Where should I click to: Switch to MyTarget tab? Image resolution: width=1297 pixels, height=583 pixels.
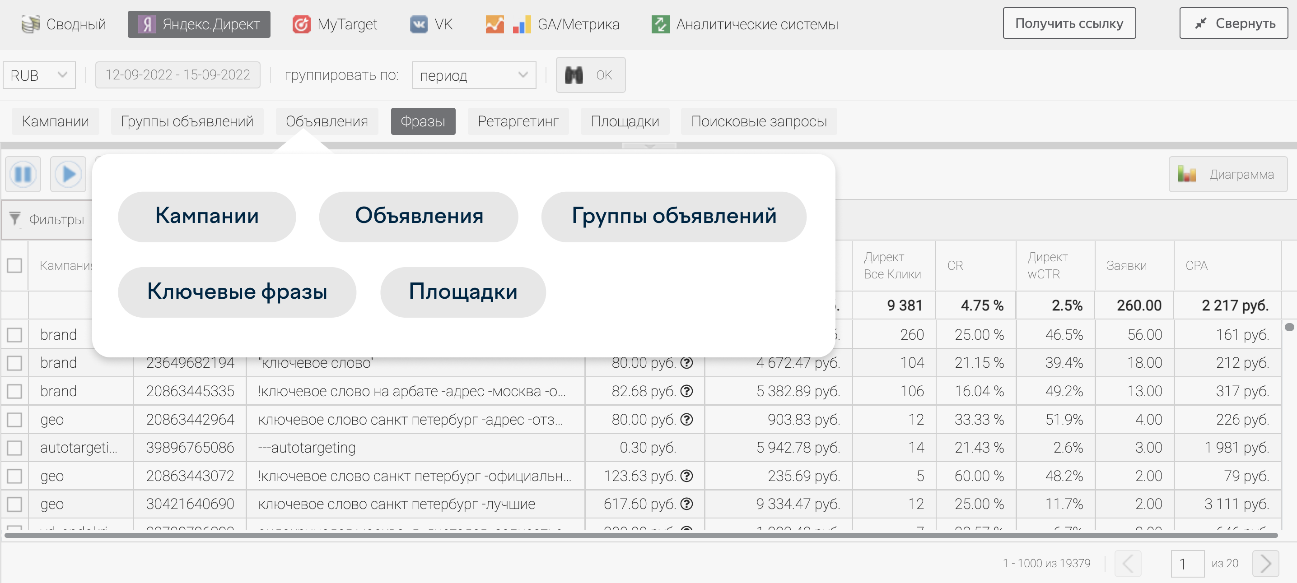click(336, 24)
